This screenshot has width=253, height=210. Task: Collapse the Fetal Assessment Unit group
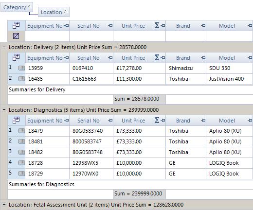4,205
